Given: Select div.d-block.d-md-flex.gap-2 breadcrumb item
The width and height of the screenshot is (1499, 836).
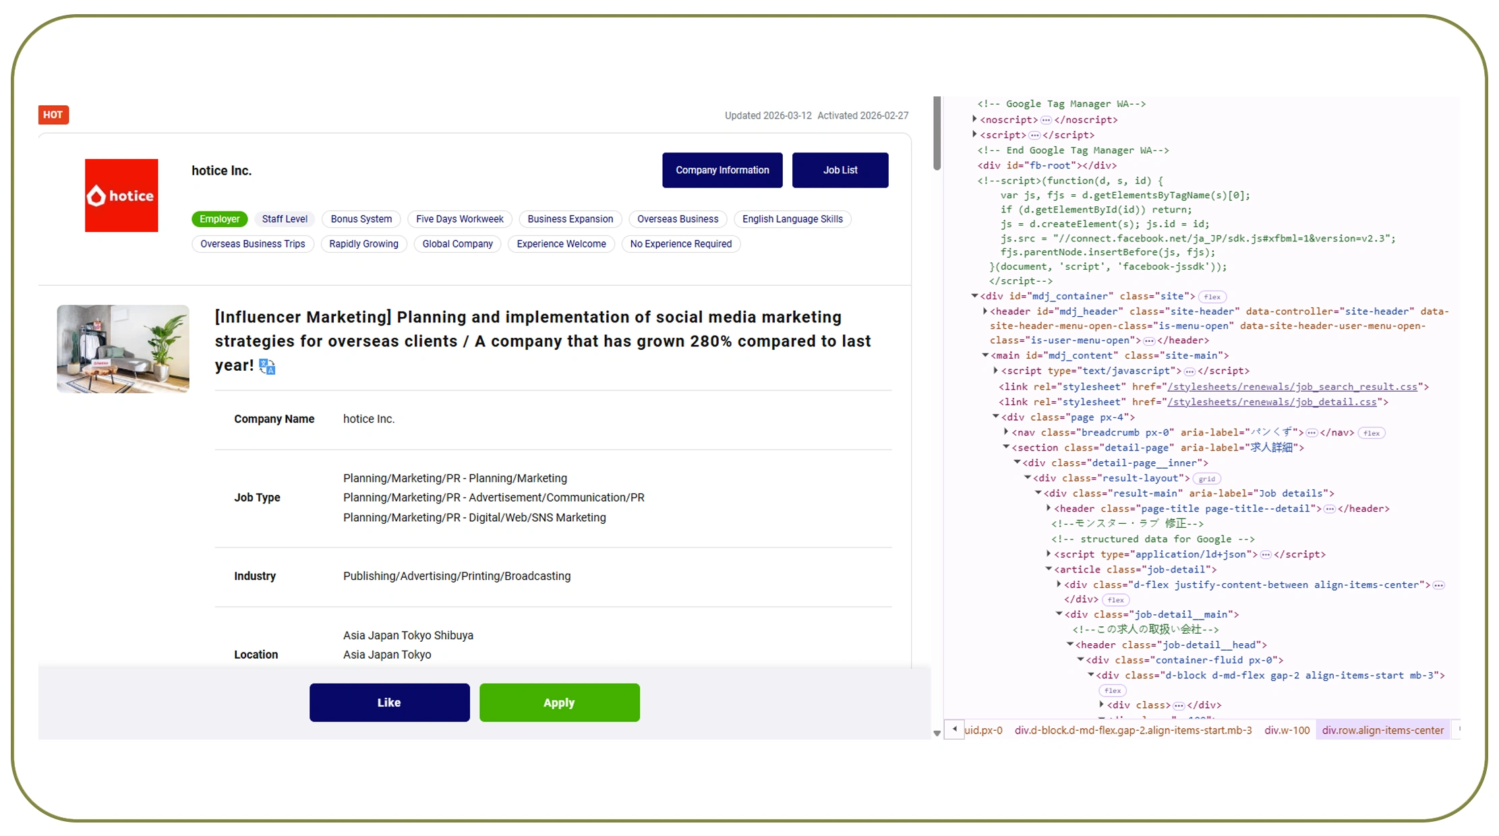Looking at the screenshot, I should (x=1132, y=729).
